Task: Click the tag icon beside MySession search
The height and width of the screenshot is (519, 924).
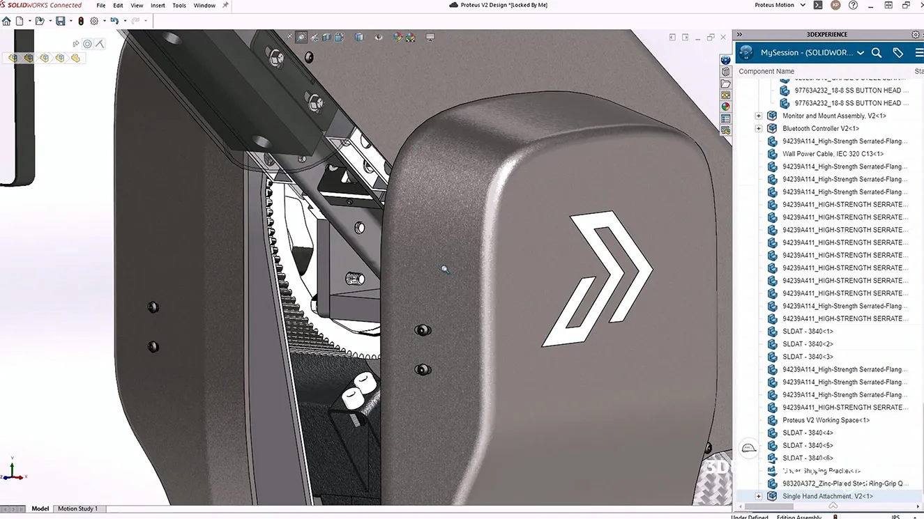Action: tap(898, 52)
